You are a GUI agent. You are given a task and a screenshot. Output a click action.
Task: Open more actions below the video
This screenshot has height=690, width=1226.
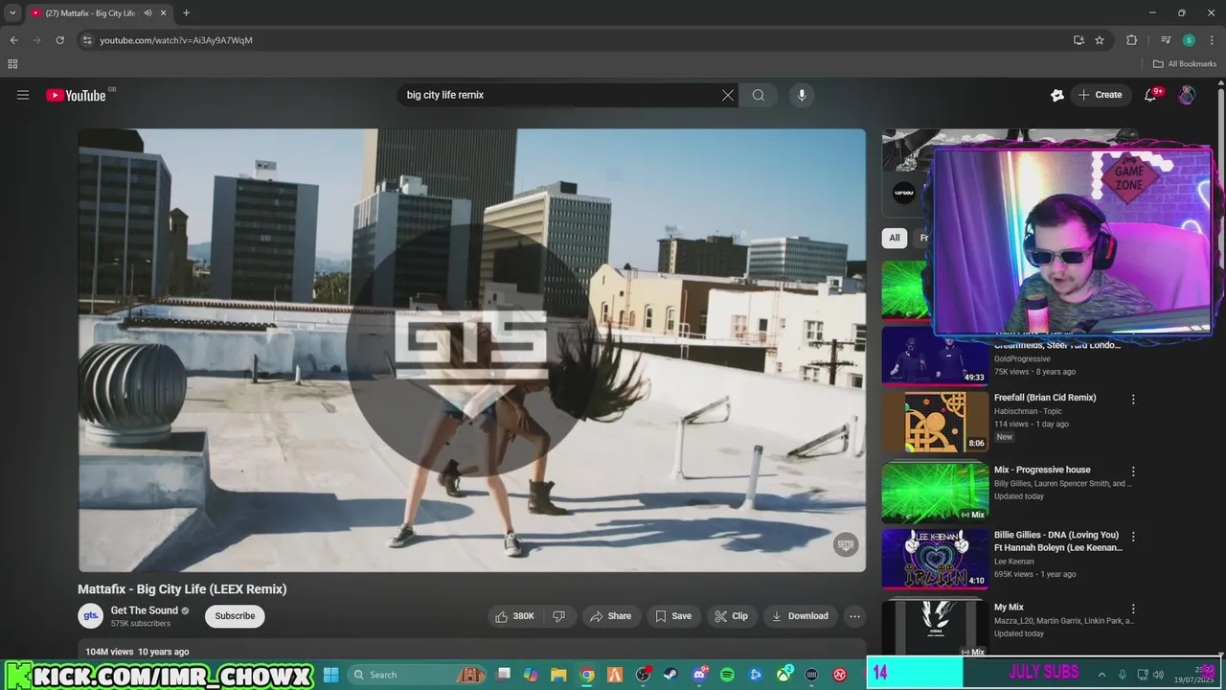(x=855, y=616)
